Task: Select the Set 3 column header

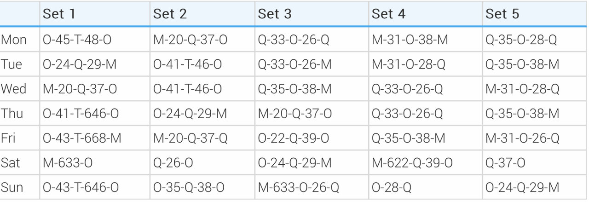Action: (x=275, y=14)
